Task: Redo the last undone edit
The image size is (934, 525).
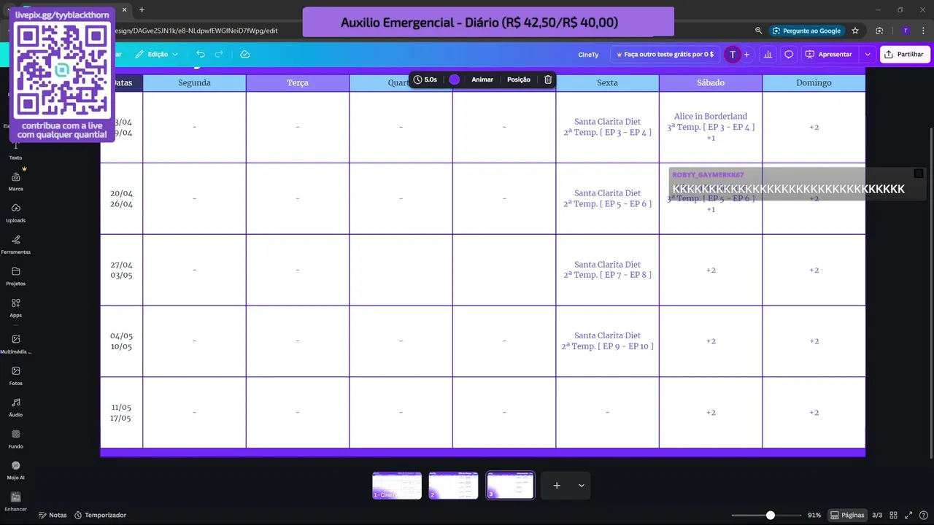Action: [x=219, y=55]
